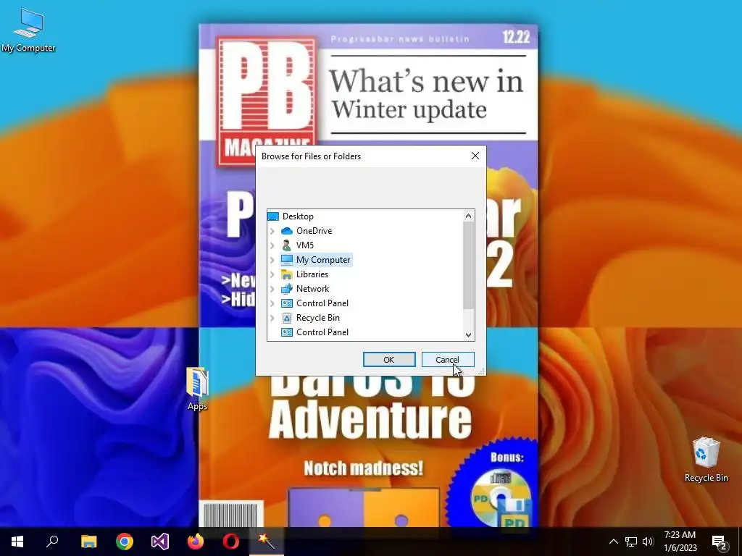Launch Google Chrome from taskbar
The height and width of the screenshot is (556, 742).
125,542
